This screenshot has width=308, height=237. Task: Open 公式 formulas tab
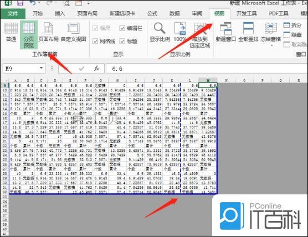[x=152, y=13]
